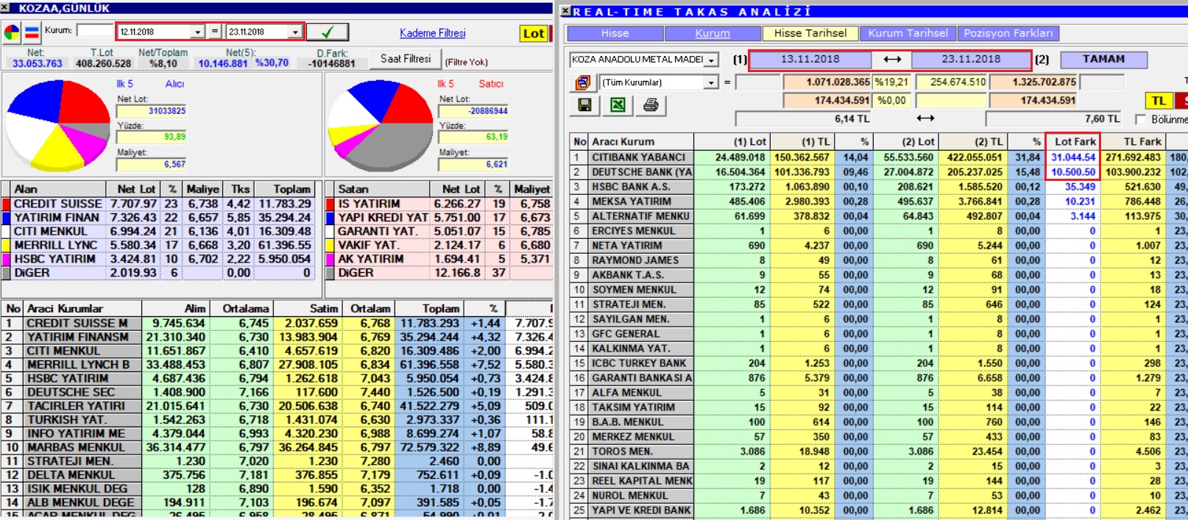Click the yellow TL button
This screenshot has width=1188, height=520.
coord(1159,101)
